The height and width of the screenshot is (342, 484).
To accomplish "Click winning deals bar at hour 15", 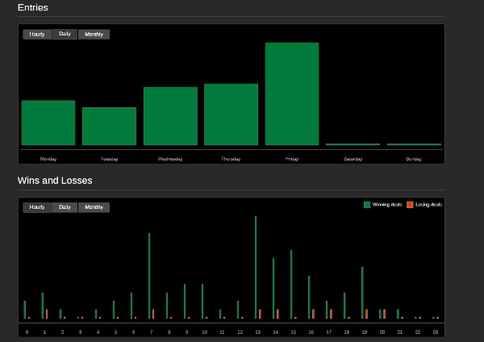I will click(291, 284).
